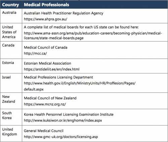Open the ahpra.gov.au link
168x142 pixels.
coord(46,19)
